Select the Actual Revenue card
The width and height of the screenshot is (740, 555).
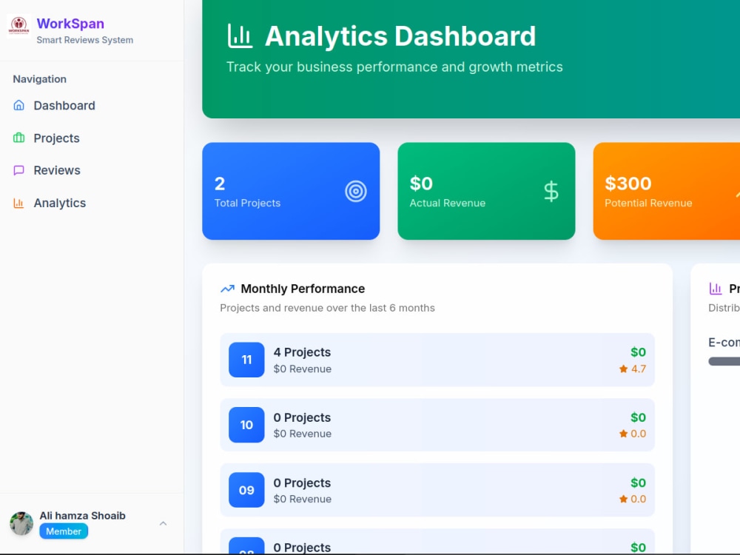486,191
